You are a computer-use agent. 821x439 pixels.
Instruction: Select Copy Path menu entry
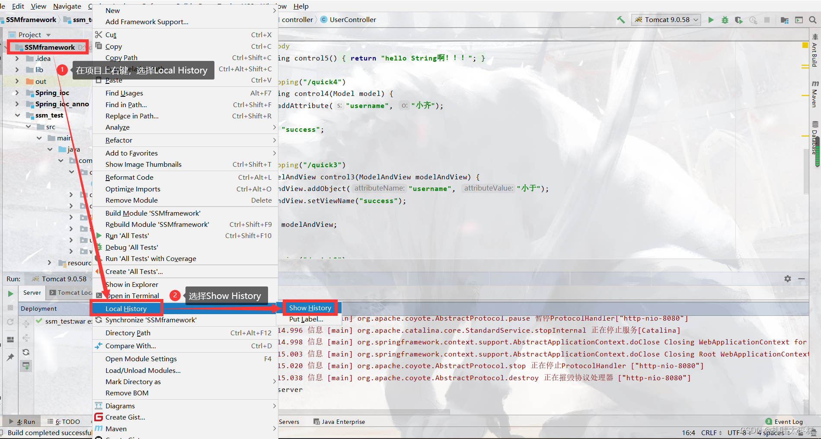185,57
